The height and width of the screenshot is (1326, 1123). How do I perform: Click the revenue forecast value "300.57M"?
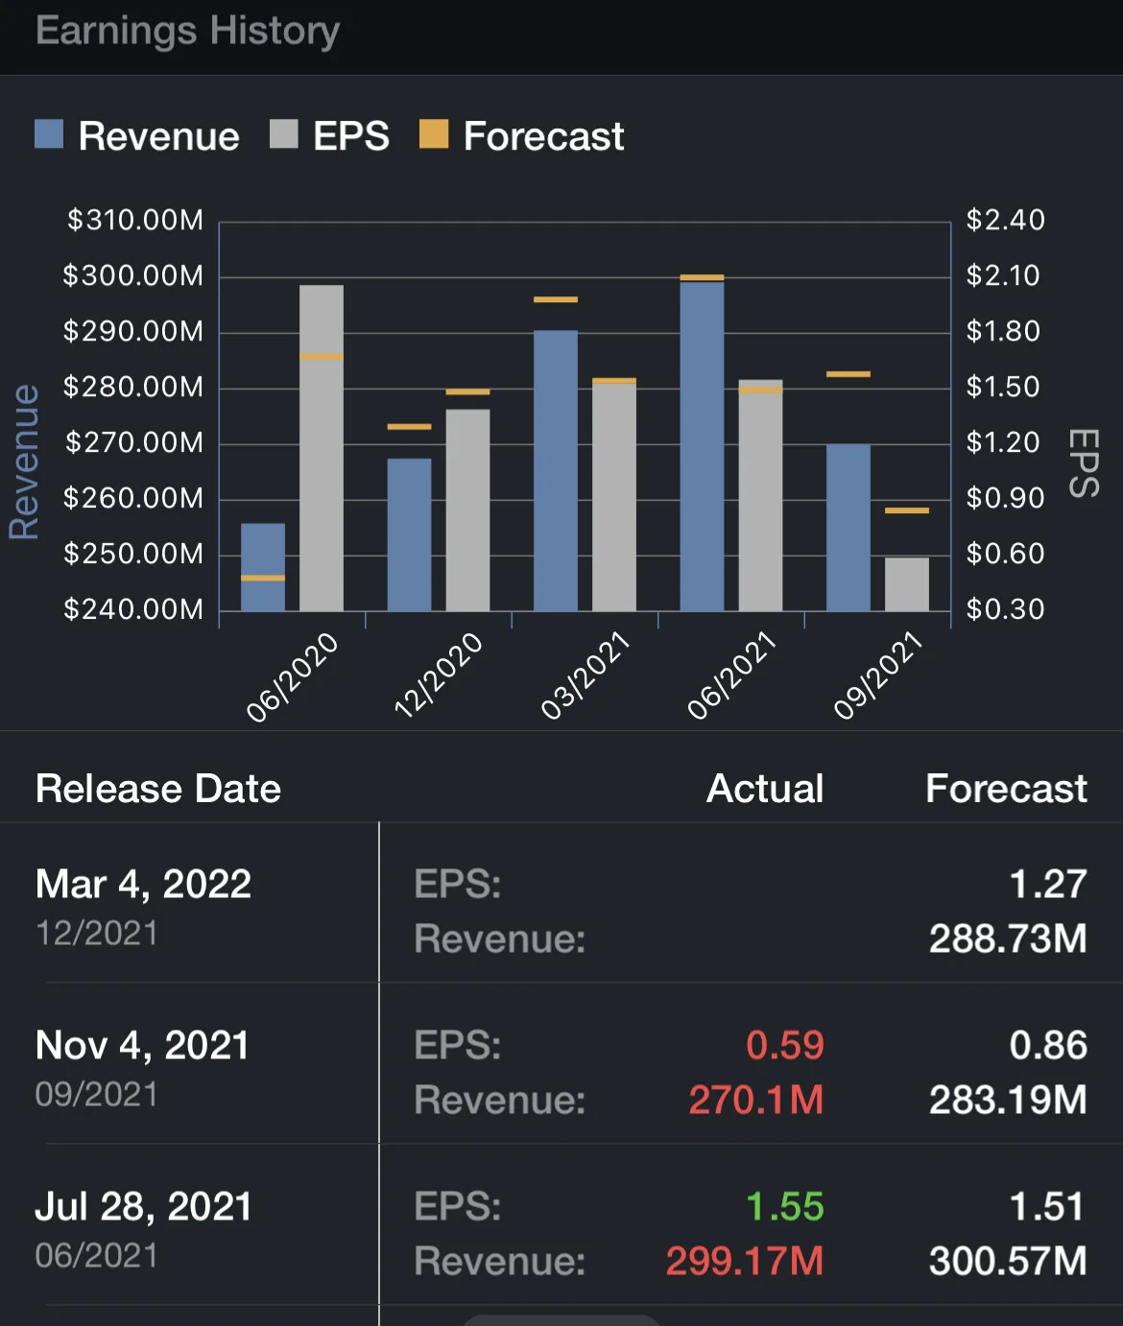pyautogui.click(x=1008, y=1261)
